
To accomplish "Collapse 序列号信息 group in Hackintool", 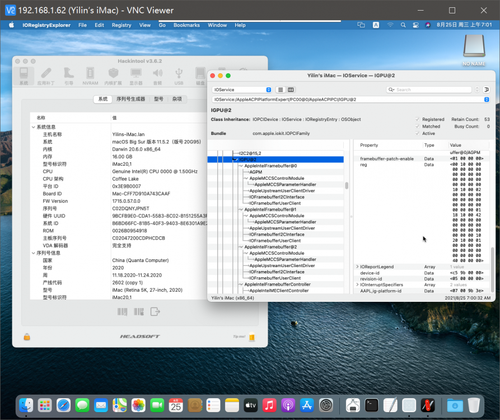I will click(x=34, y=253).
